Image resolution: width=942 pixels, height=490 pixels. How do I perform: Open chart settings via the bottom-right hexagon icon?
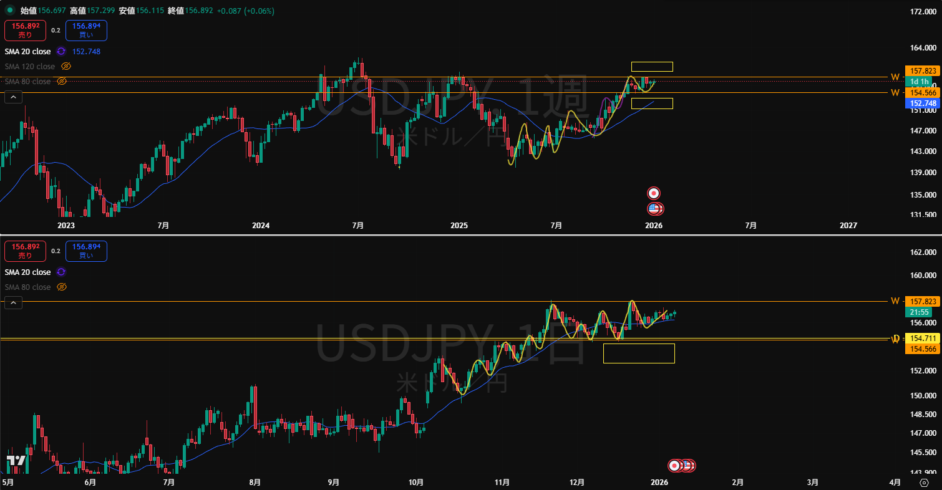(x=923, y=483)
